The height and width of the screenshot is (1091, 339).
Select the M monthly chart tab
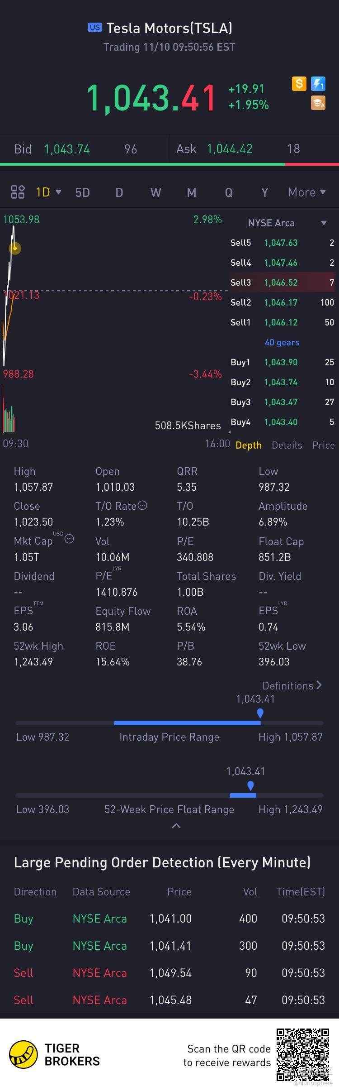click(192, 192)
